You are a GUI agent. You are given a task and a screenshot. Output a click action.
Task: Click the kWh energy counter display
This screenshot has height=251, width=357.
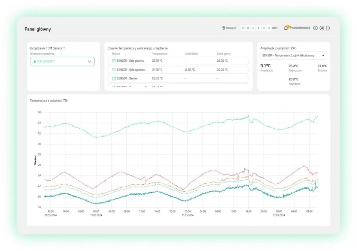[259, 28]
